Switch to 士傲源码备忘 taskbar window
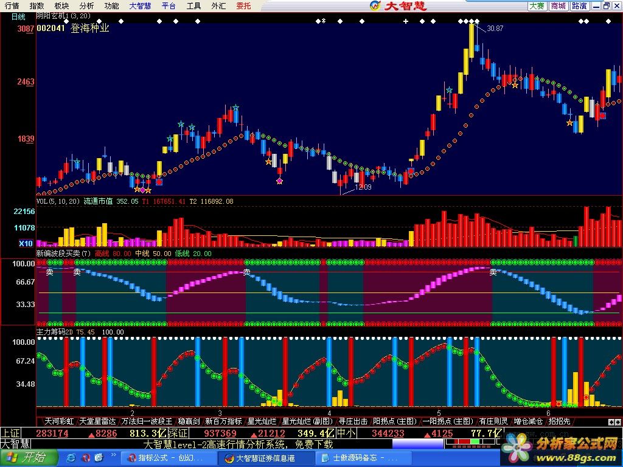 click(364, 458)
